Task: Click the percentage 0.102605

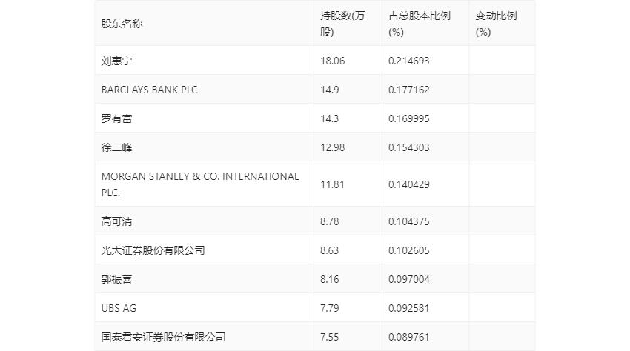Action: (408, 250)
